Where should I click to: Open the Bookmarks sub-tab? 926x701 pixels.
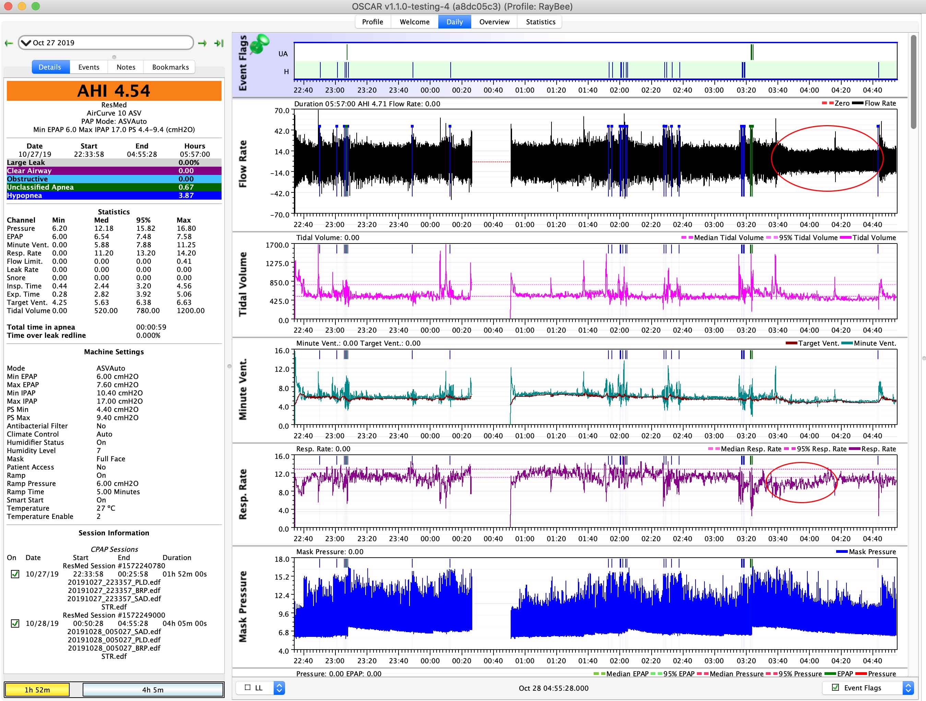point(170,67)
